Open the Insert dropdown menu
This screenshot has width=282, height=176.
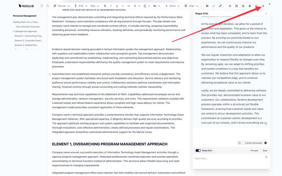click(172, 6)
